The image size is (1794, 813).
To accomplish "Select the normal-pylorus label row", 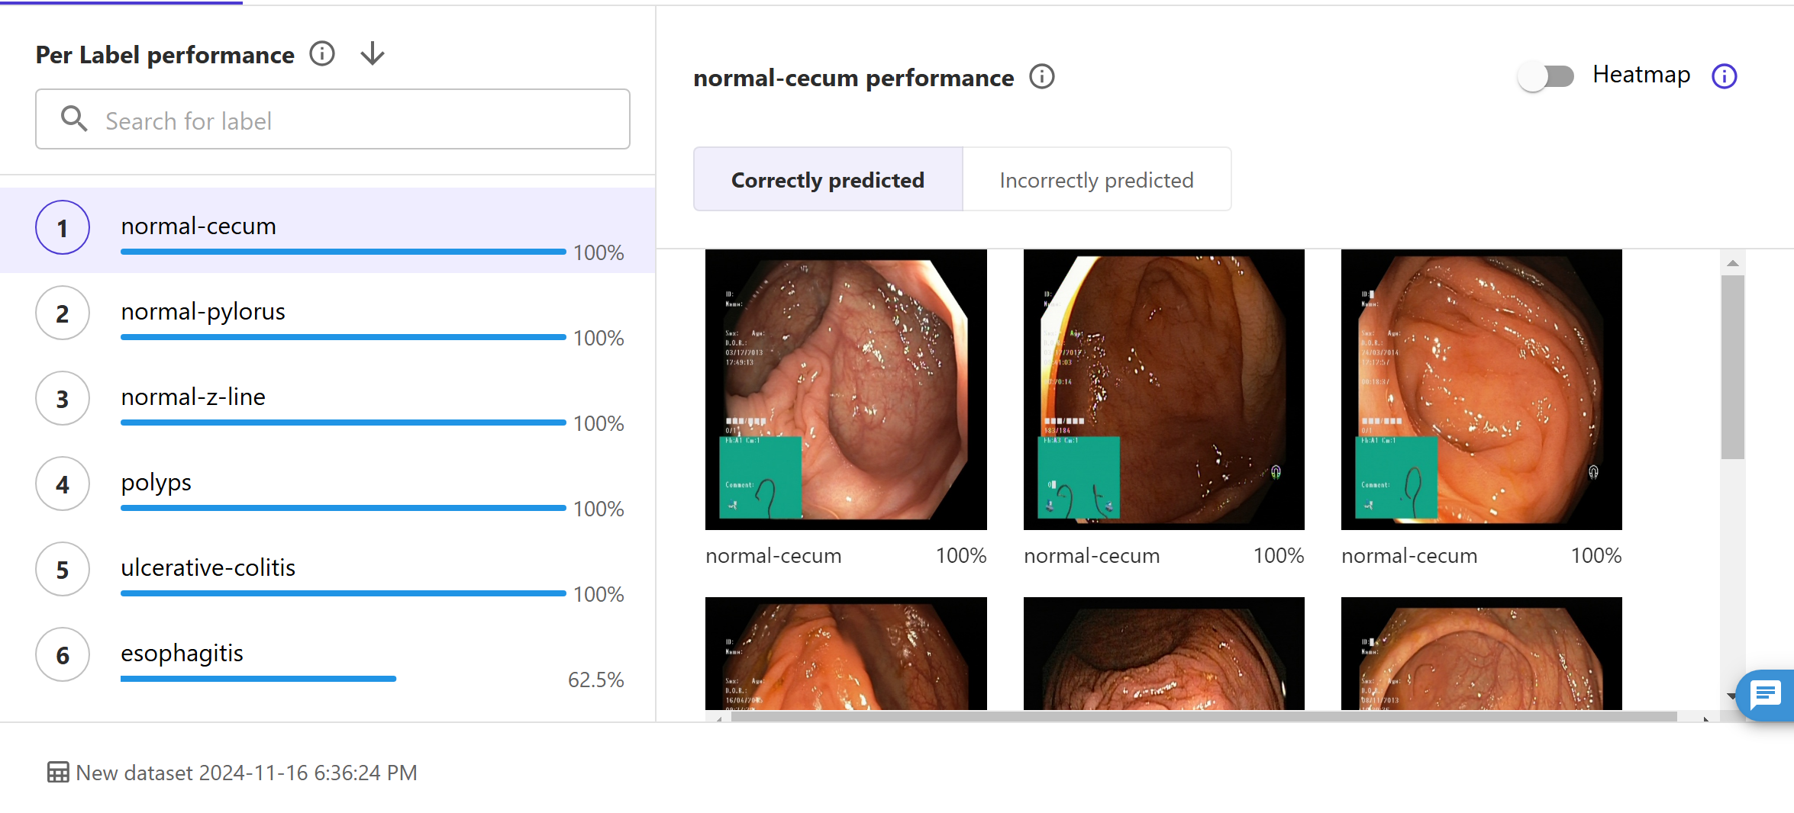I will point(328,314).
